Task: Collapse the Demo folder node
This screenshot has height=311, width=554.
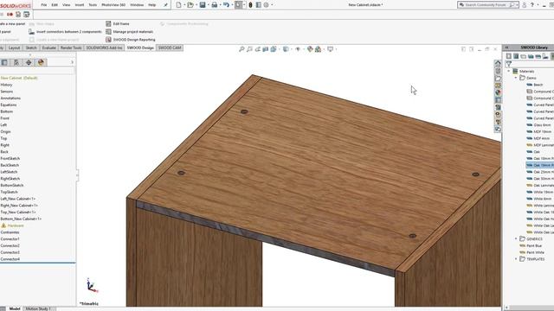Action: pos(516,78)
